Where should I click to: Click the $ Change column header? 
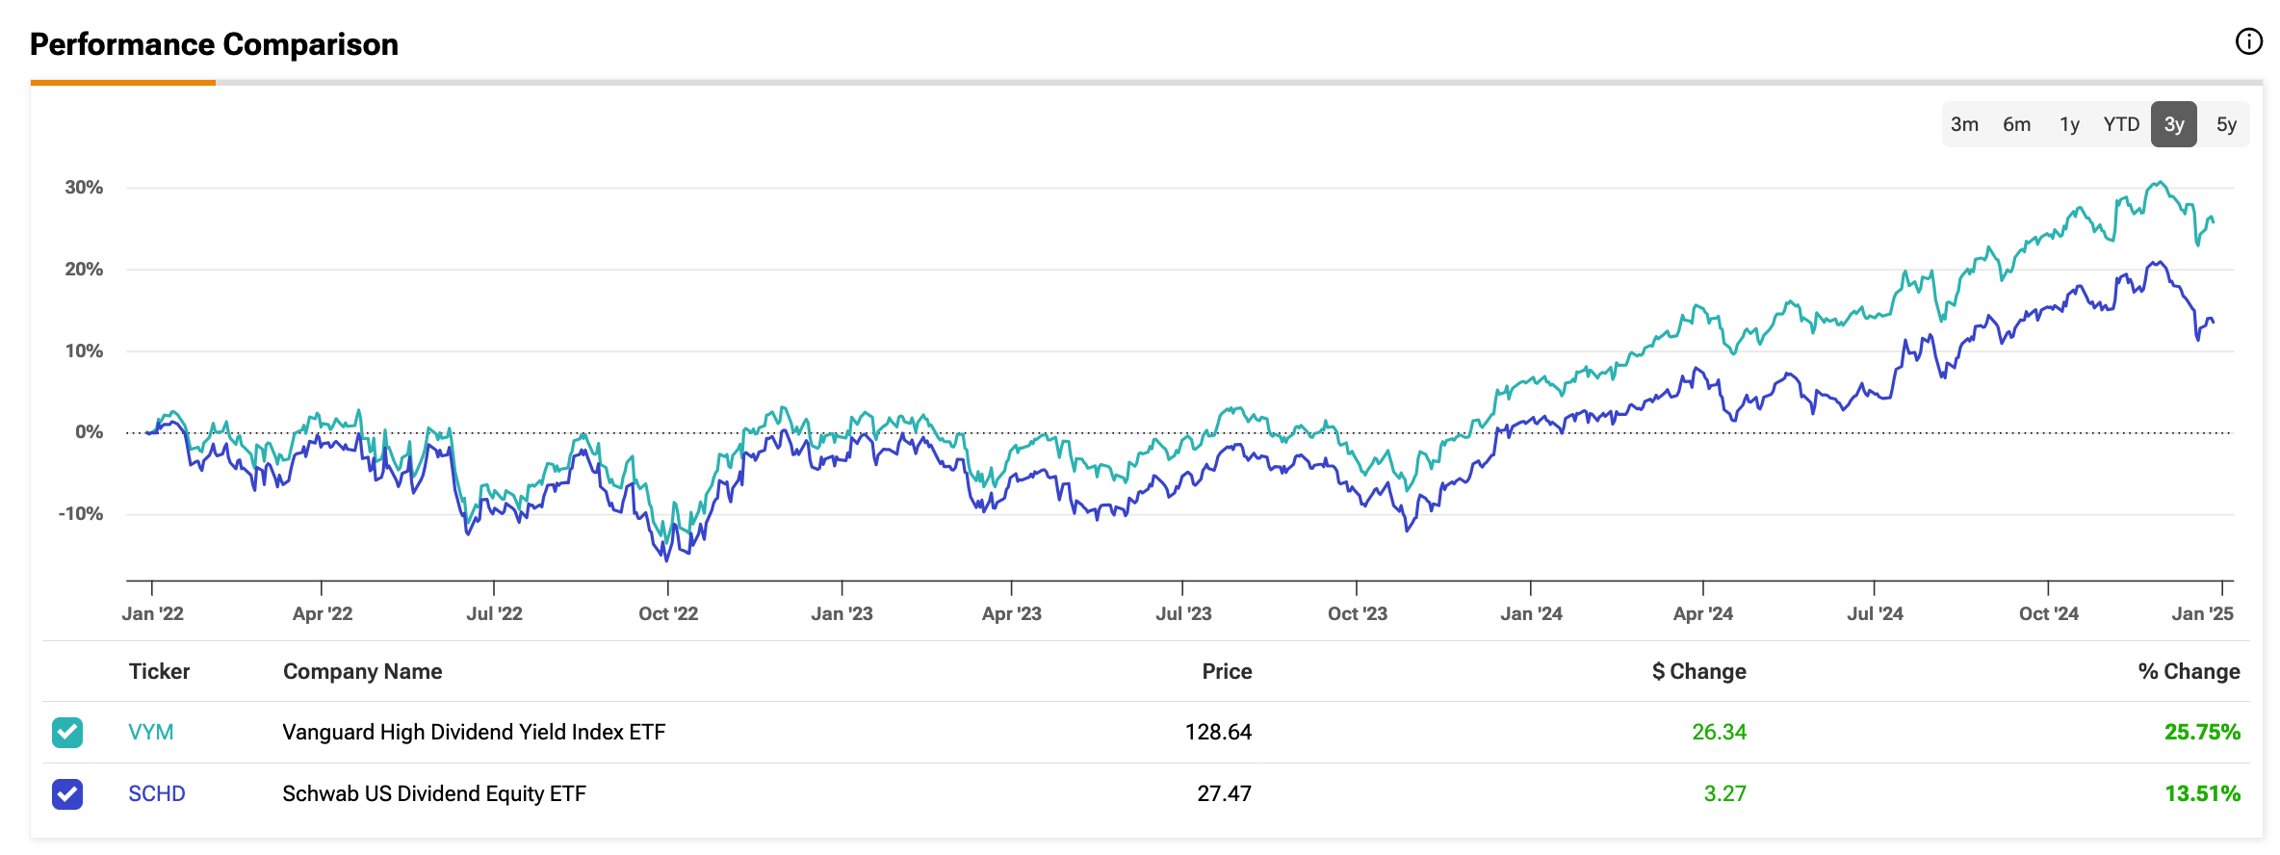[x=1699, y=671]
